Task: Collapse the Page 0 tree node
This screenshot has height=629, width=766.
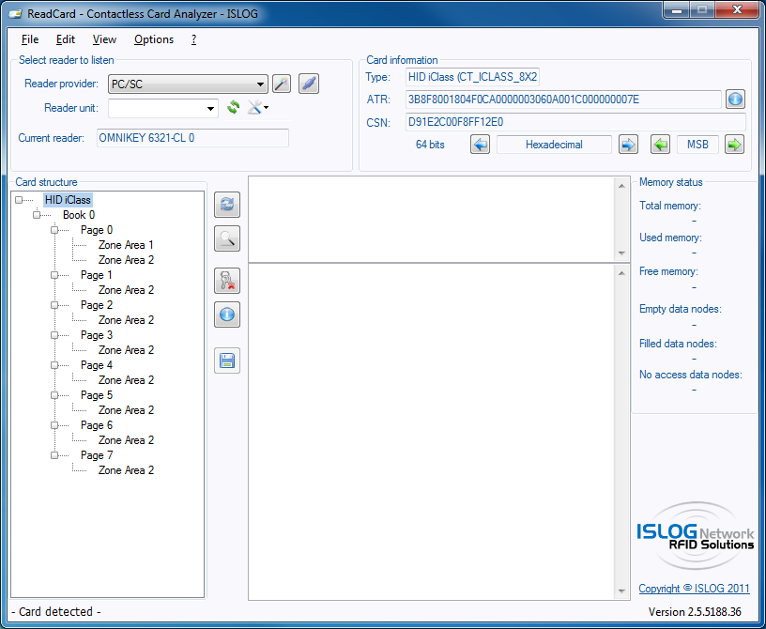Action: point(54,230)
